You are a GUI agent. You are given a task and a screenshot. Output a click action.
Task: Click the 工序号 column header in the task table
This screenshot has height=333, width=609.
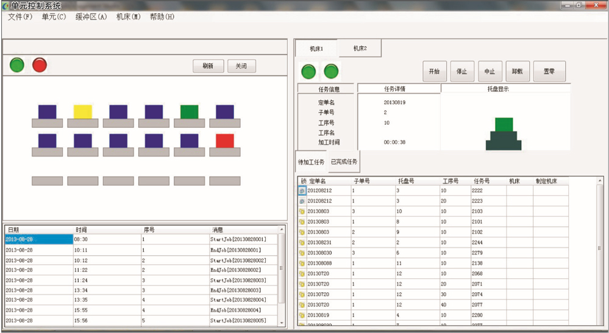coord(451,181)
